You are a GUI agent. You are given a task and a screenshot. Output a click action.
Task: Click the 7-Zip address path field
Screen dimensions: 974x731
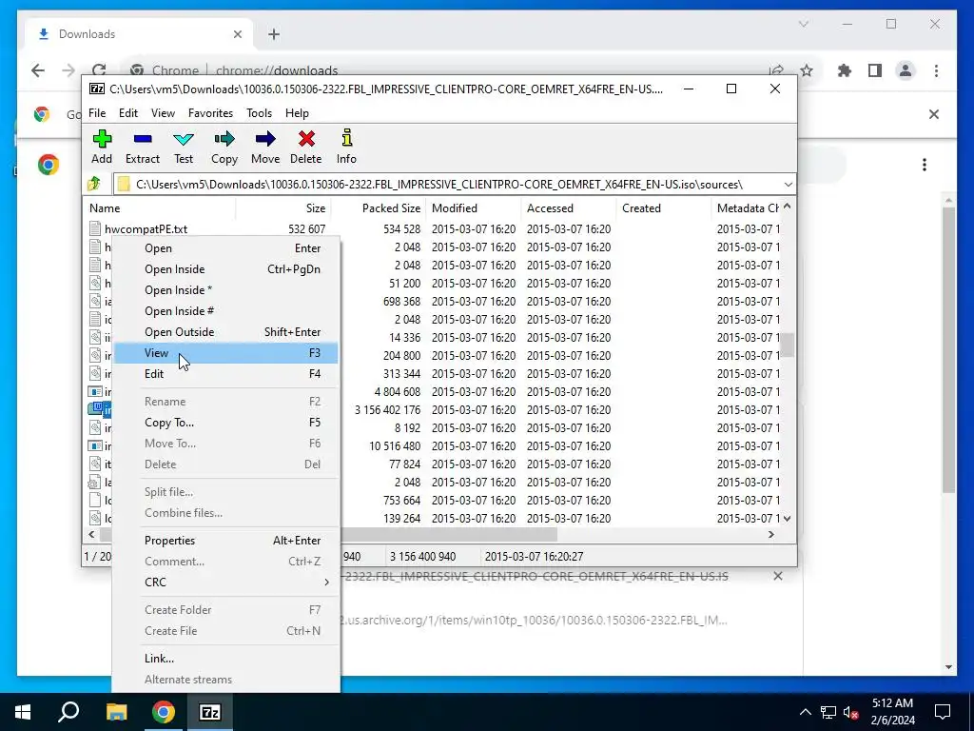pos(454,184)
